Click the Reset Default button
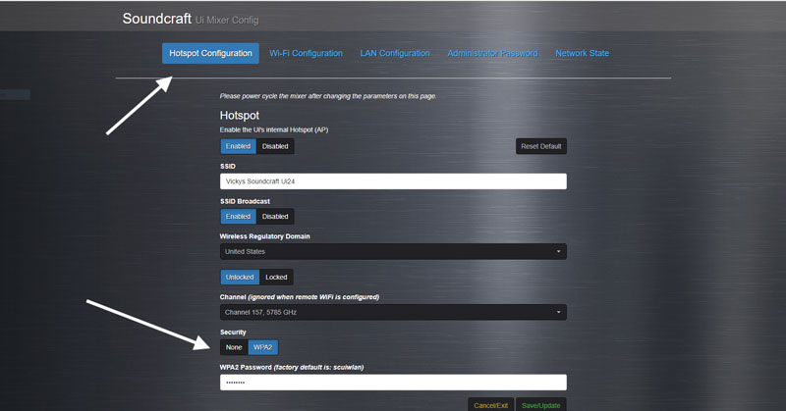Image resolution: width=786 pixels, height=411 pixels. coord(541,146)
